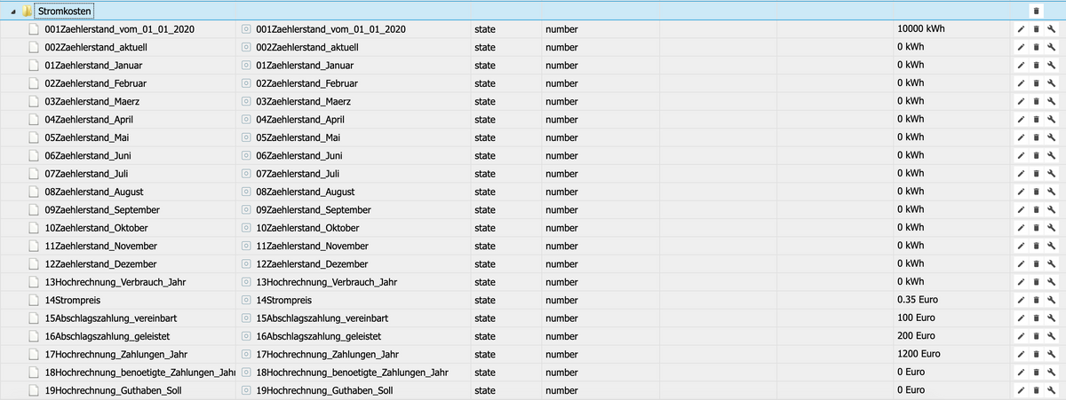Image resolution: width=1066 pixels, height=400 pixels.
Task: Click the 0 kWh value of 002Zaehlerstand_aktuell
Action: 951,47
